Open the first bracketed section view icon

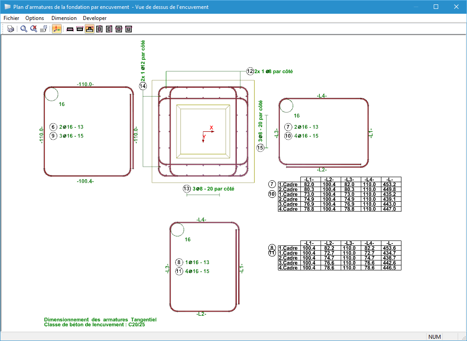pyautogui.click(x=99, y=28)
